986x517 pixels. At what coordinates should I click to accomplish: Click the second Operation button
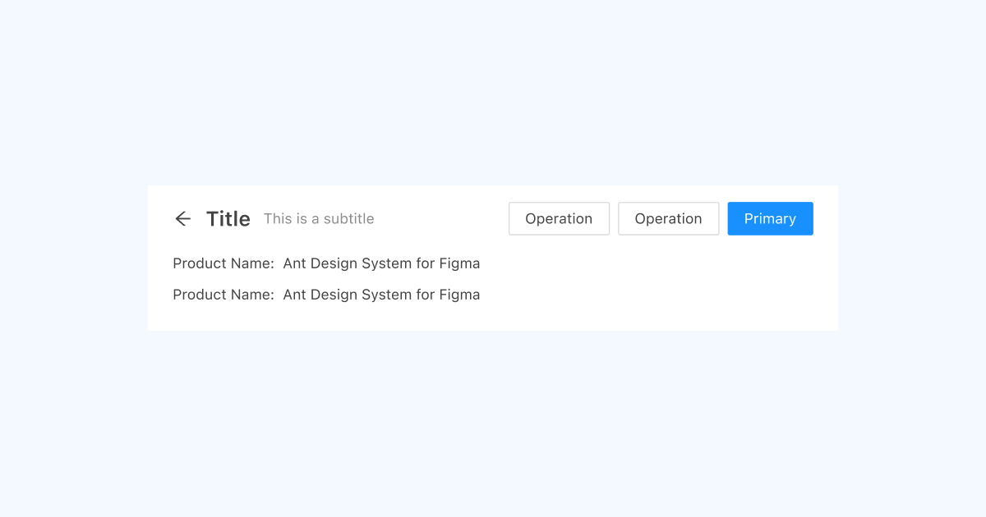[x=668, y=218]
